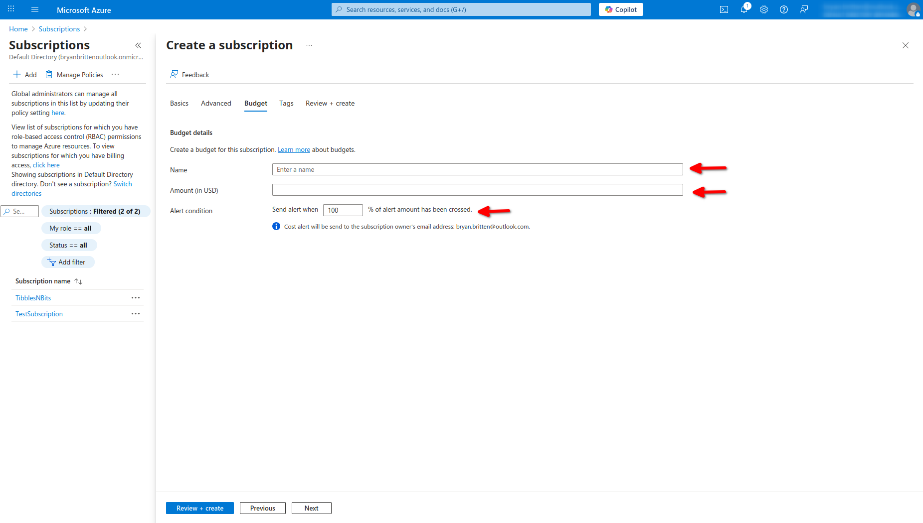Viewport: 923px width, 523px height.
Task: Open the help question mark icon
Action: point(784,9)
